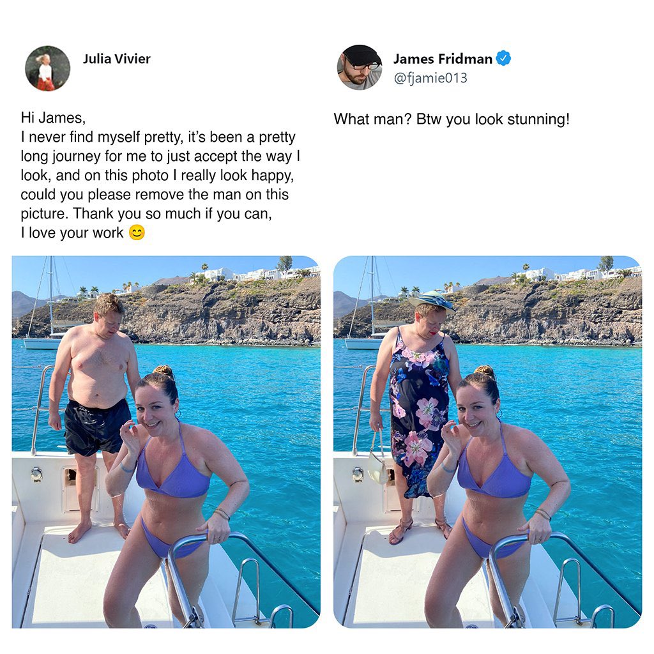Open Julia Vivier's profile avatar
Image resolution: width=654 pixels, height=654 pixels.
(x=47, y=68)
